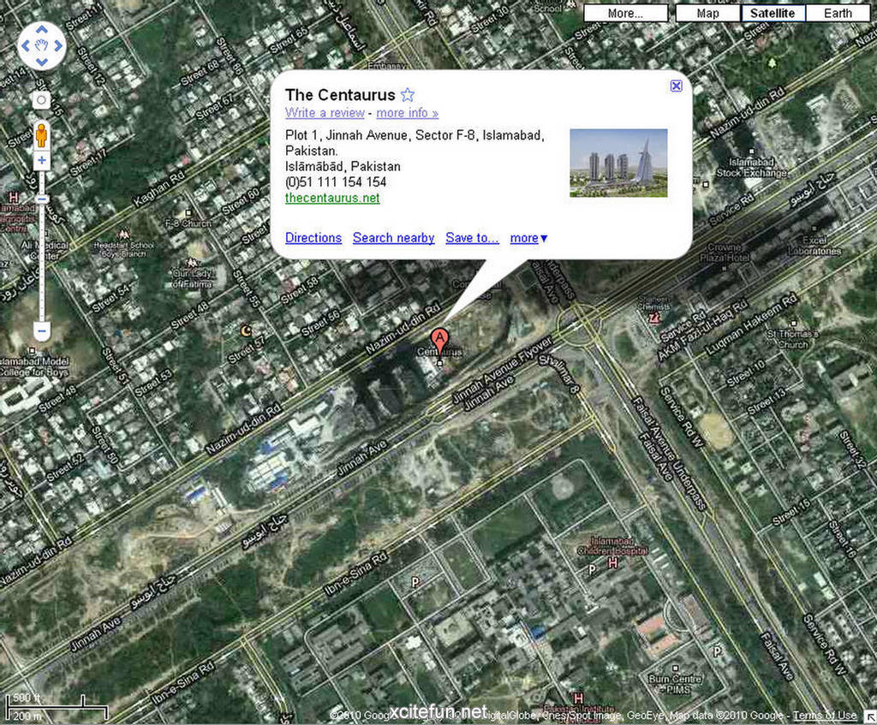Open the 'more info »' link
877x725 pixels.
click(x=407, y=113)
